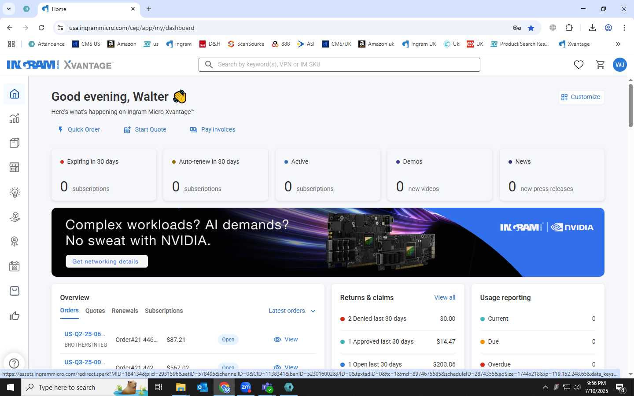Open the Amazon bookmark
The image size is (634, 396).
coord(122,44)
